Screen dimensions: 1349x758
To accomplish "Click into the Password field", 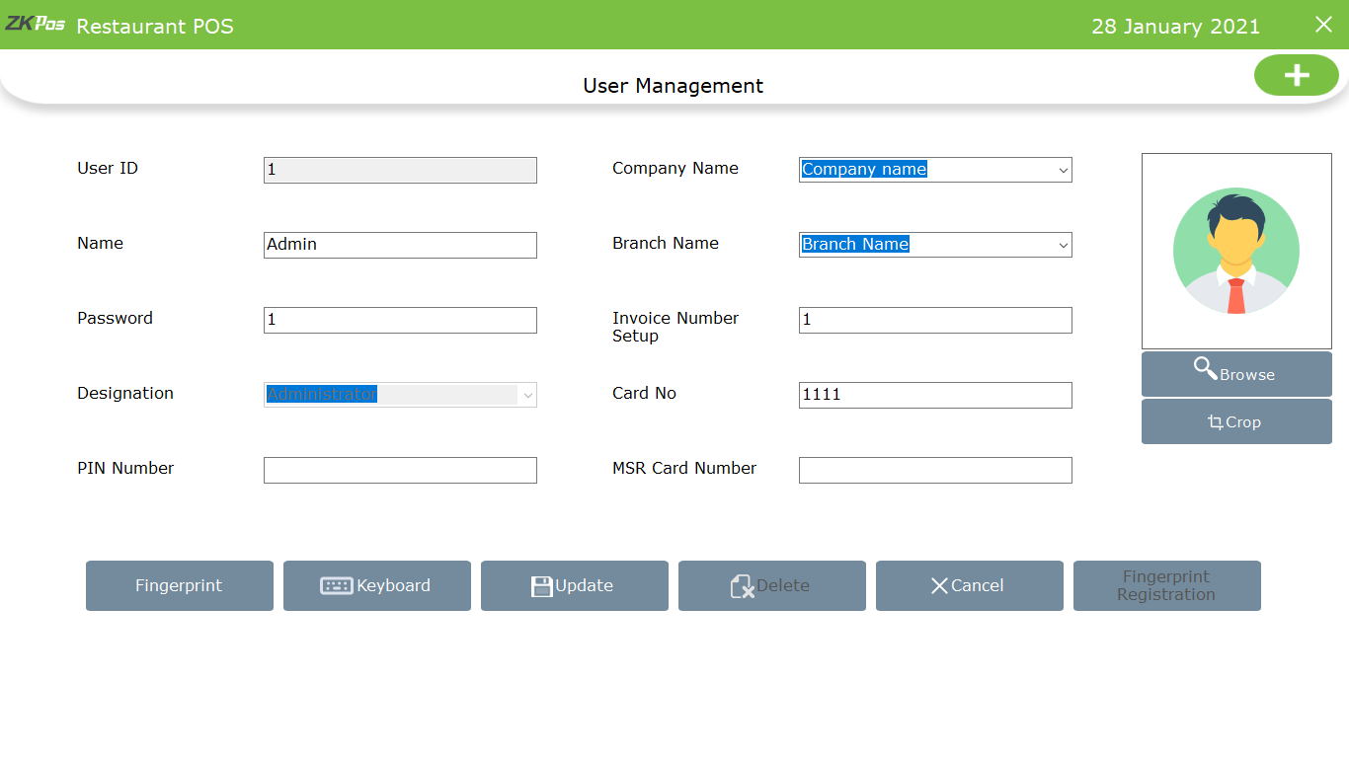I will pyautogui.click(x=400, y=320).
